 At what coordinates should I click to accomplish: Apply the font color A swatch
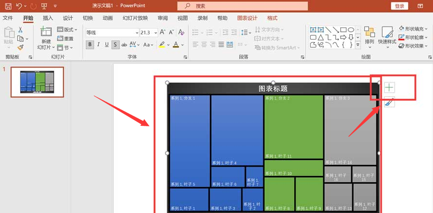coord(176,45)
